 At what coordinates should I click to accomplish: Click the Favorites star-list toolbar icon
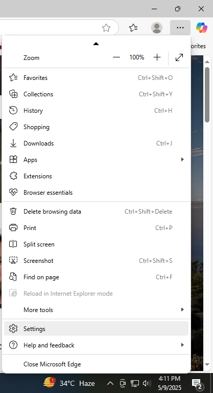(133, 28)
